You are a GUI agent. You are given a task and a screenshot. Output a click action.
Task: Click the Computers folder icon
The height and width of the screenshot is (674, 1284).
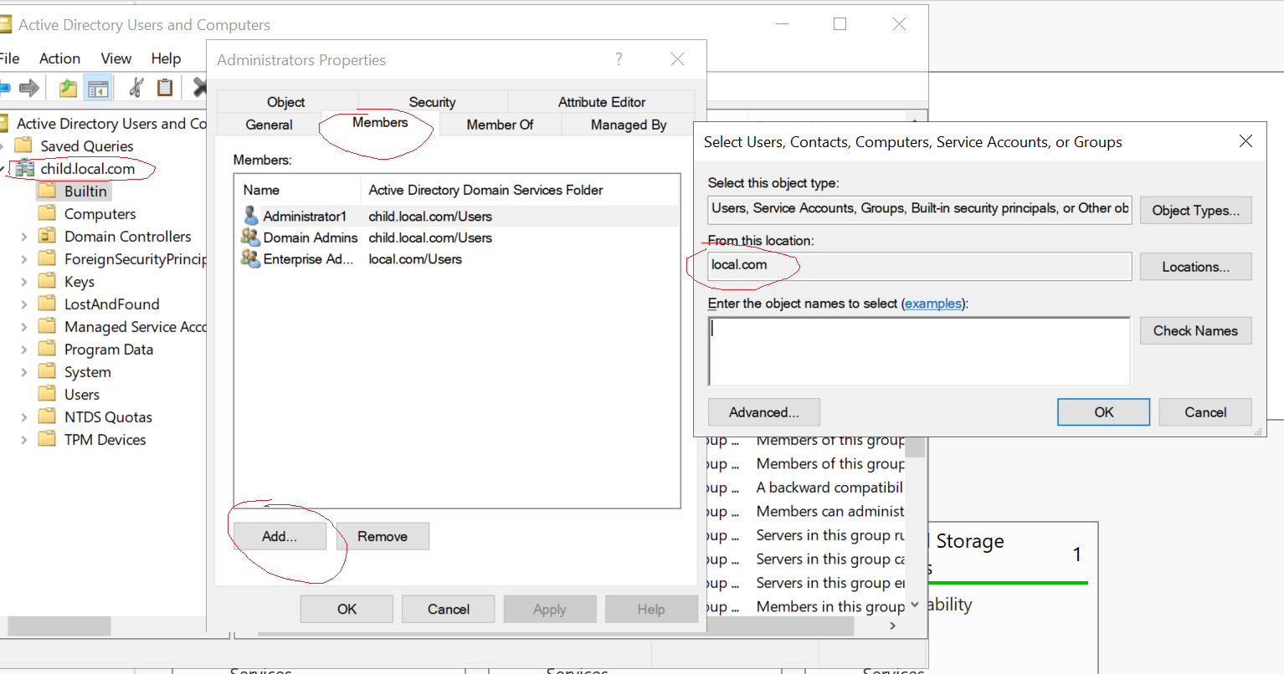pos(48,213)
